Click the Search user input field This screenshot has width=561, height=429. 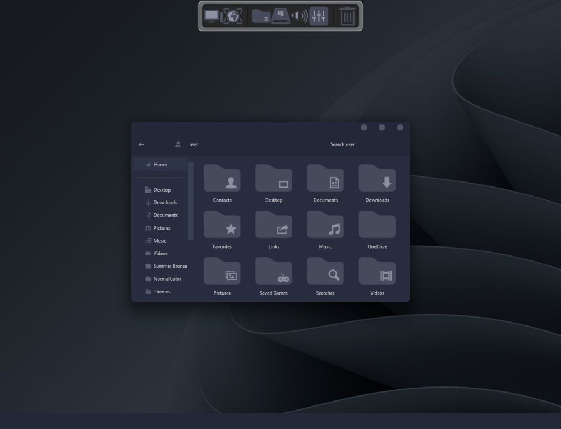343,144
